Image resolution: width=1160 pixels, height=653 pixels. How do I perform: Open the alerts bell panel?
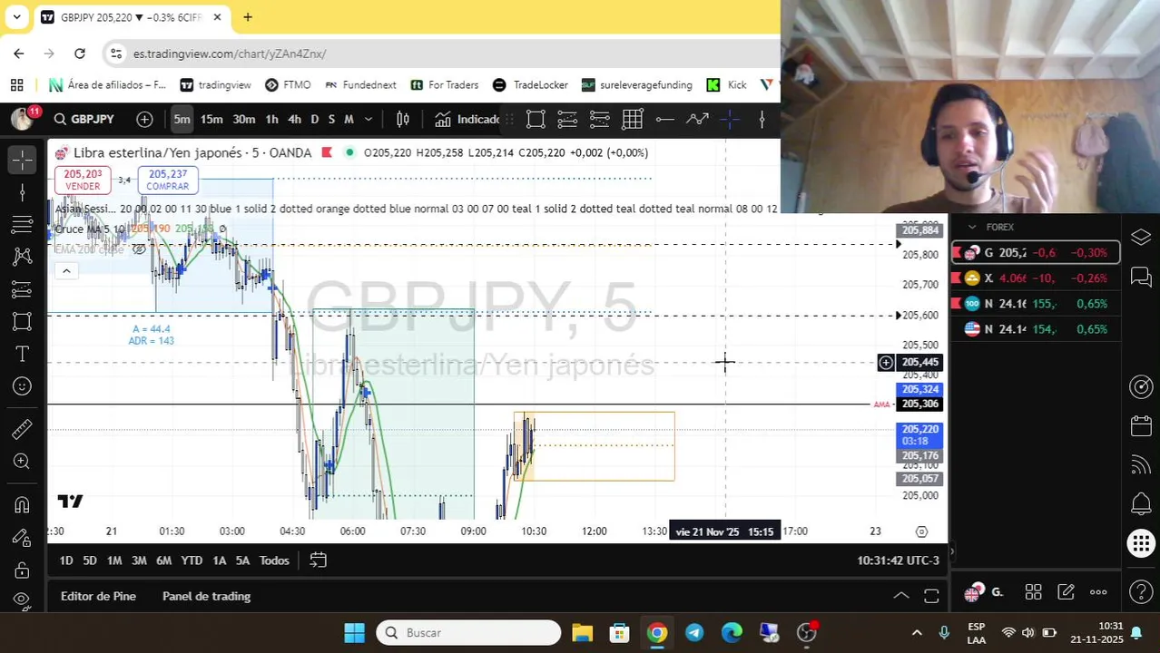[1141, 504]
